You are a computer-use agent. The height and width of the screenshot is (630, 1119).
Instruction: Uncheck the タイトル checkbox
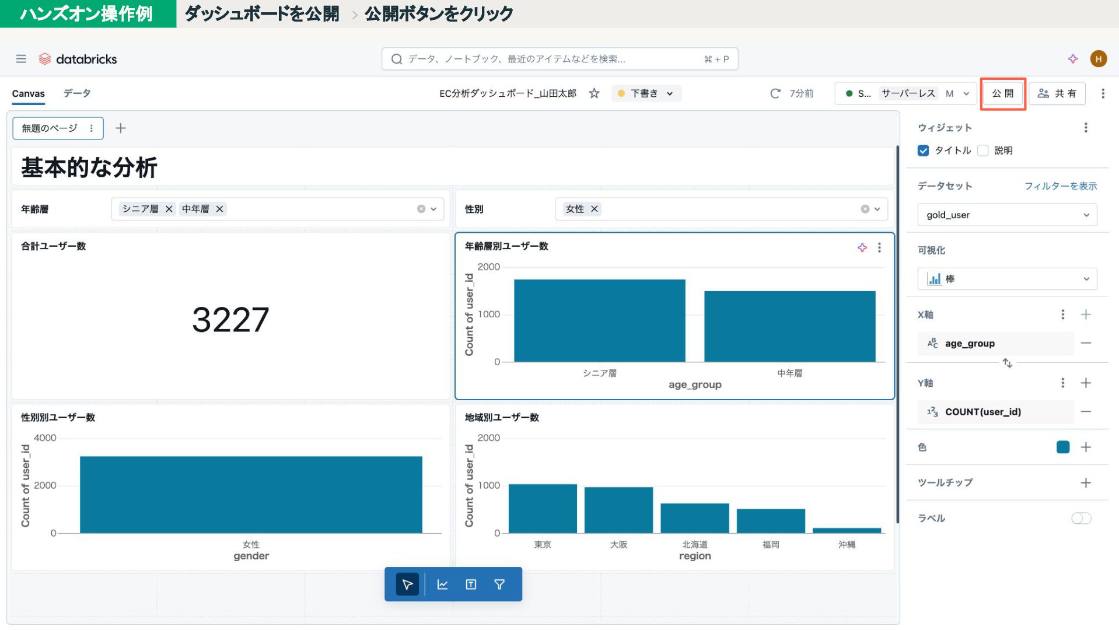click(923, 150)
